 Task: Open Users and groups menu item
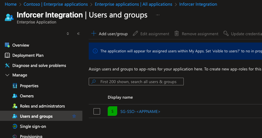point(36,116)
